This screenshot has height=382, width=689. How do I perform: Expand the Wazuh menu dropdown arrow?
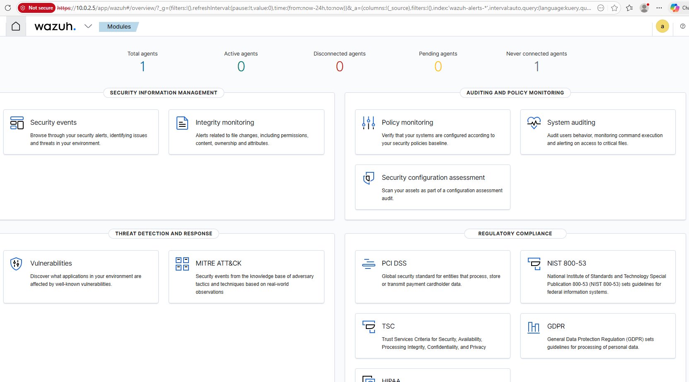click(88, 27)
